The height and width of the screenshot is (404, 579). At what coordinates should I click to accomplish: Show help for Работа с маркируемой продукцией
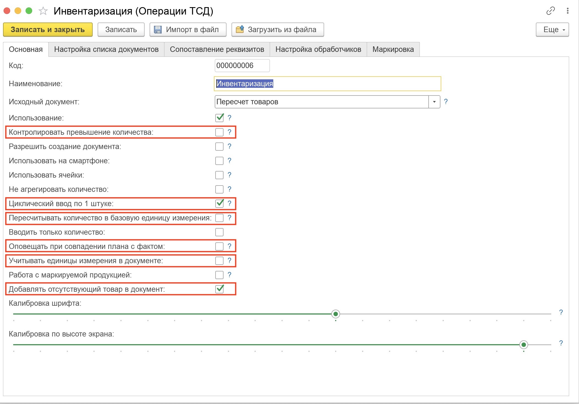pyautogui.click(x=229, y=275)
